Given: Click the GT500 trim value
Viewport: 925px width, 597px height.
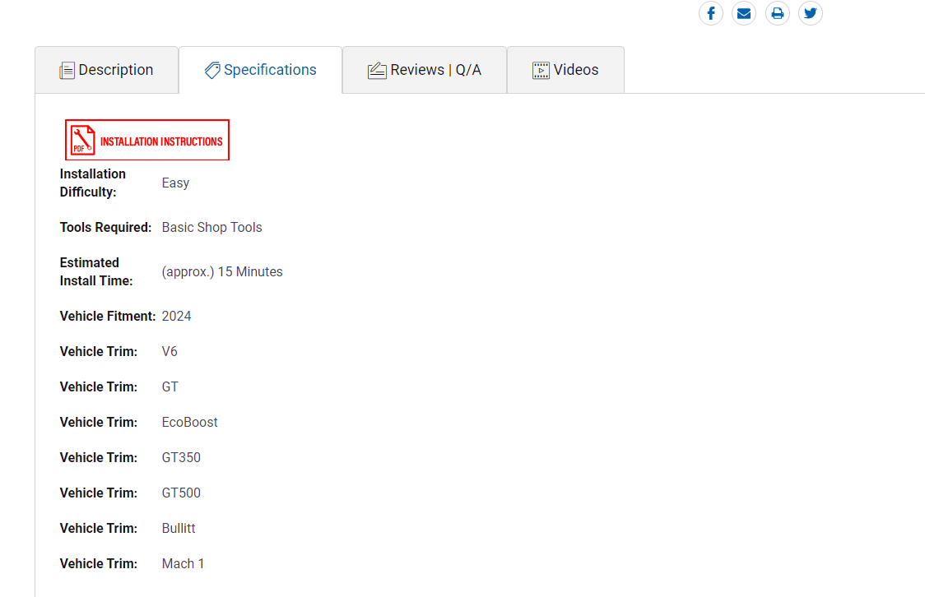Looking at the screenshot, I should [x=181, y=493].
